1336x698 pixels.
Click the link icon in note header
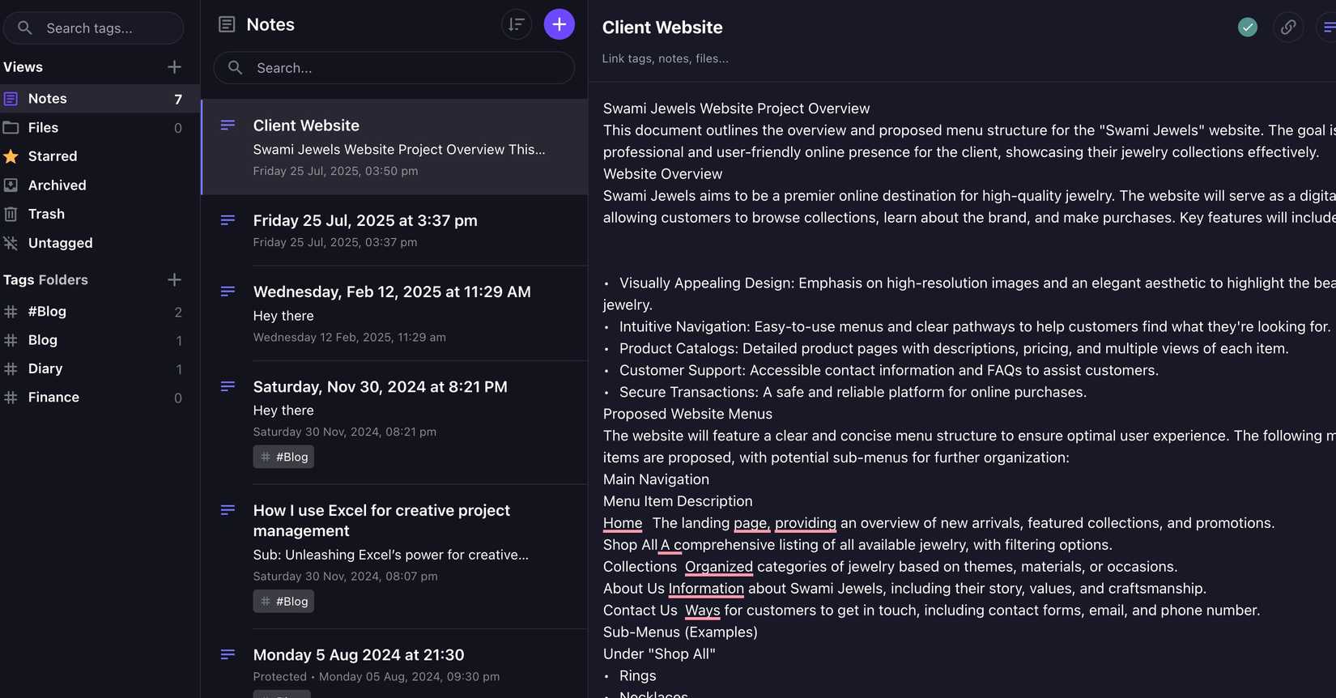(1287, 28)
